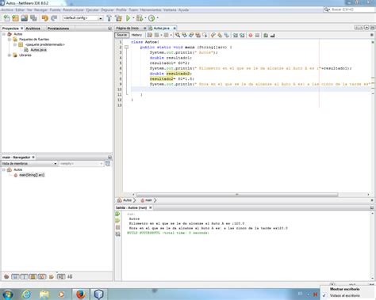Open the NetBeans cube icon in the taskbar
The image size is (376, 300).
coord(98,294)
